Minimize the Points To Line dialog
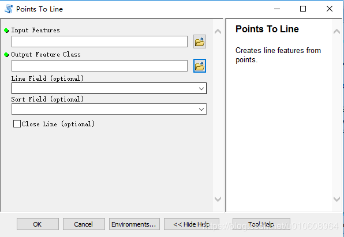 pos(277,9)
